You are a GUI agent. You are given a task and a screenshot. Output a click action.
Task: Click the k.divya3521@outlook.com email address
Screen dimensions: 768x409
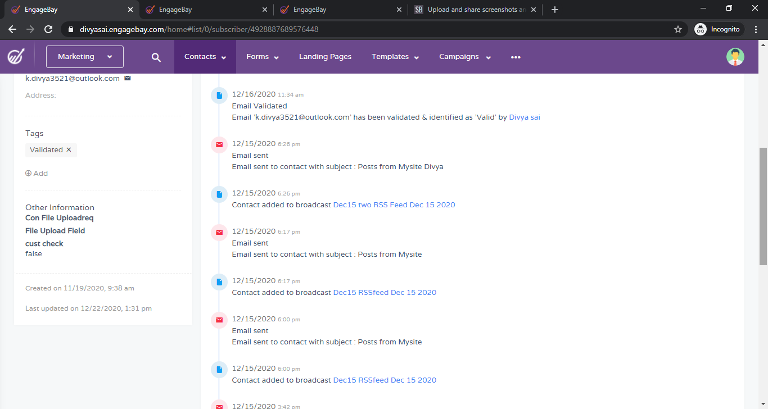click(x=73, y=78)
